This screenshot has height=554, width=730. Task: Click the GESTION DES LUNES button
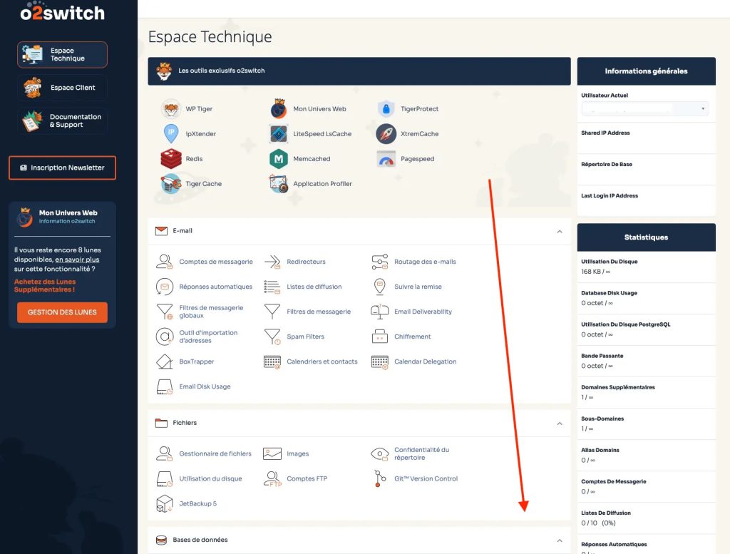pyautogui.click(x=63, y=312)
